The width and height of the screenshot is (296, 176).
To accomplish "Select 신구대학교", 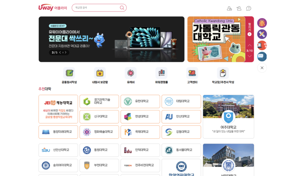I will [x=99, y=117].
